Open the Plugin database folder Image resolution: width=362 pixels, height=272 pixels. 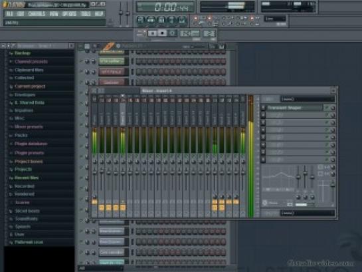[31, 144]
